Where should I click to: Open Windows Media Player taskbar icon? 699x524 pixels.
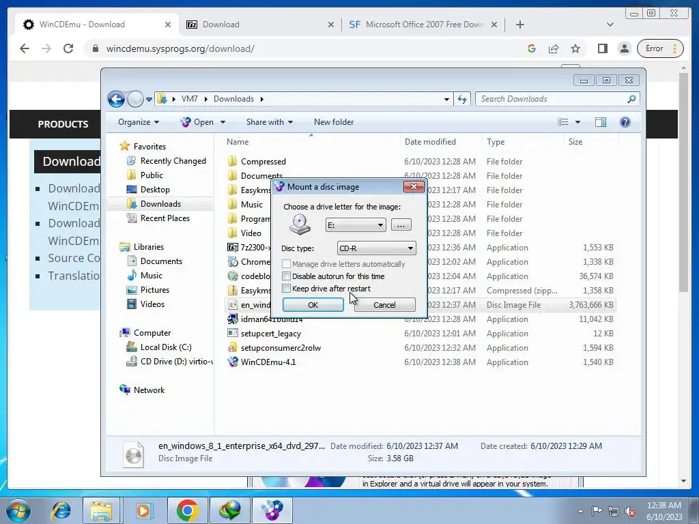pyautogui.click(x=143, y=510)
